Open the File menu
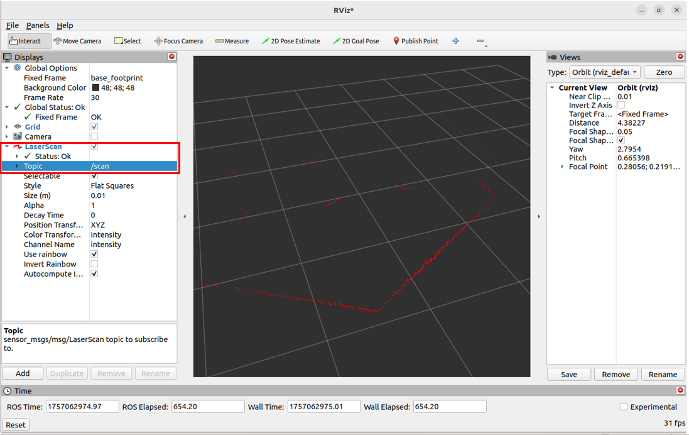This screenshot has height=435, width=689. click(12, 25)
